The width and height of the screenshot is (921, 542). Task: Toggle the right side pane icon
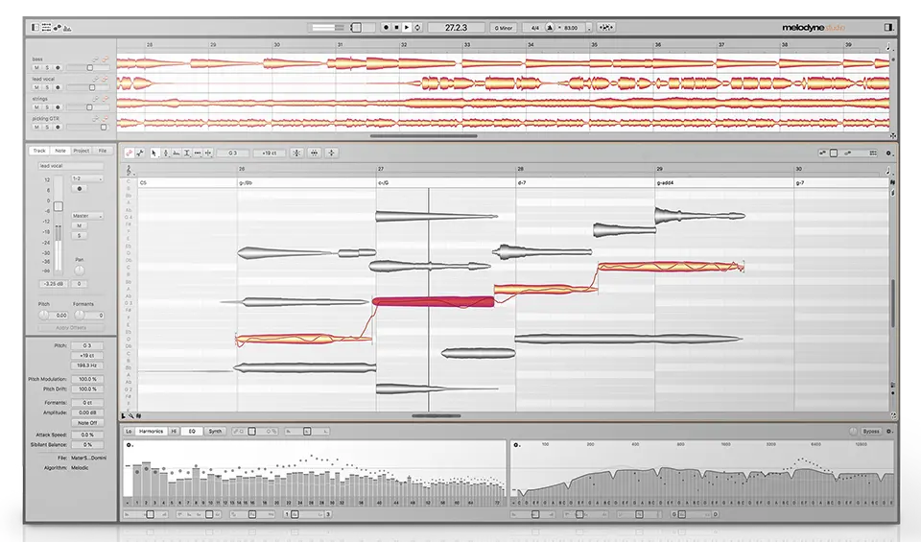click(888, 27)
